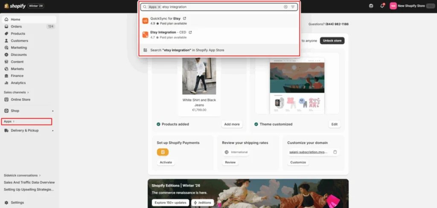Click the Home house icon
This screenshot has width=437, height=208.
6,20
